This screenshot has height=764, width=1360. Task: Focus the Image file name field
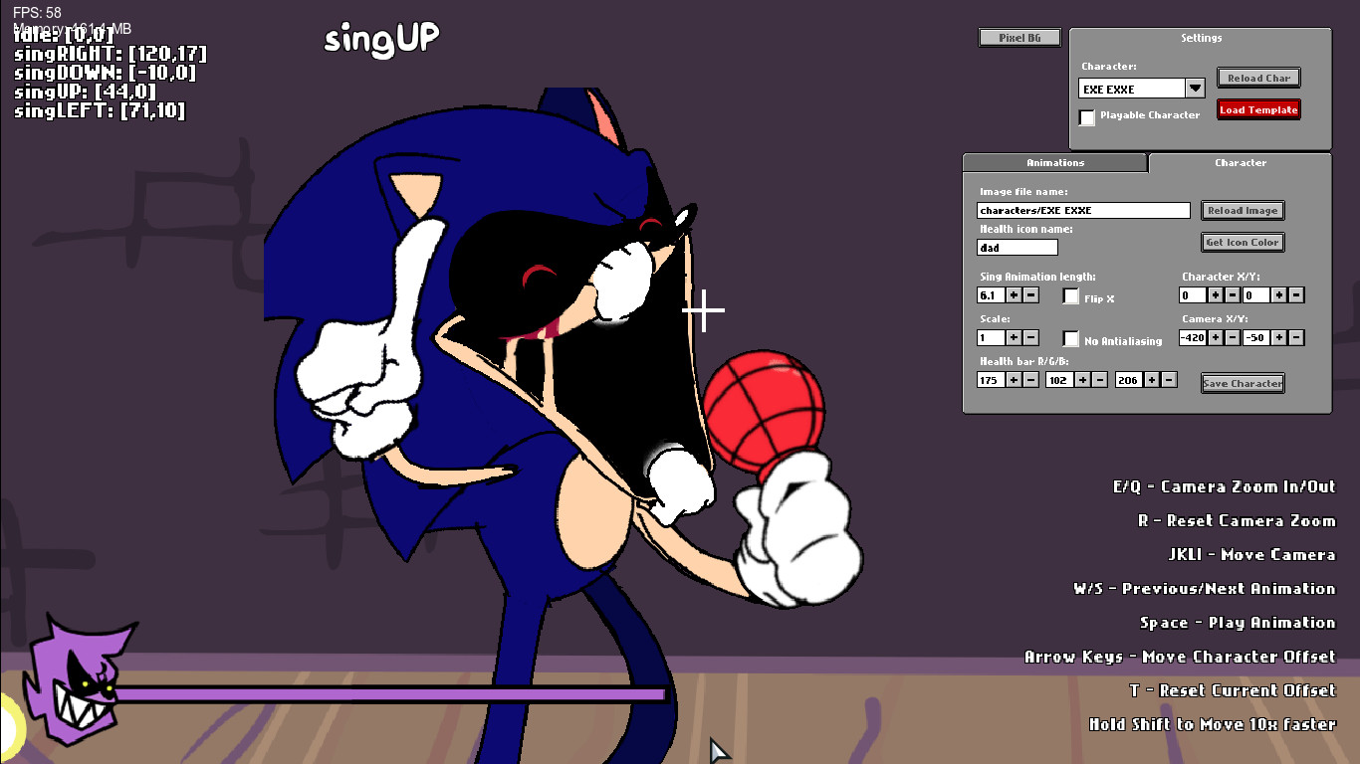coord(1083,210)
